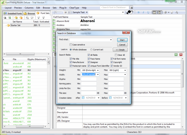The image size is (187, 135).
Task: Click the Full Font Name column header
Action: [66, 17]
